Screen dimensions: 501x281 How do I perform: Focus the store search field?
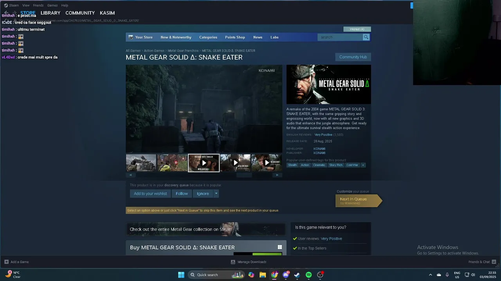340,37
